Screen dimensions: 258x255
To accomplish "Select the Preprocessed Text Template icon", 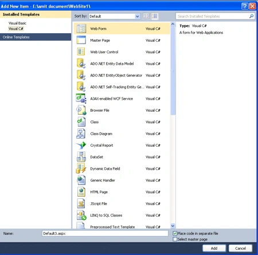I will point(81,225).
